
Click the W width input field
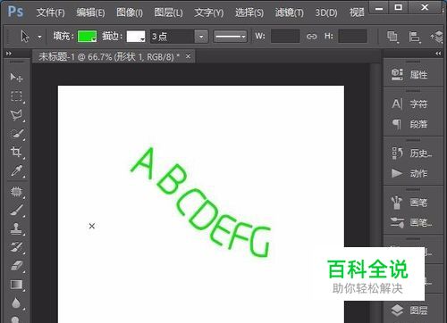[285, 36]
